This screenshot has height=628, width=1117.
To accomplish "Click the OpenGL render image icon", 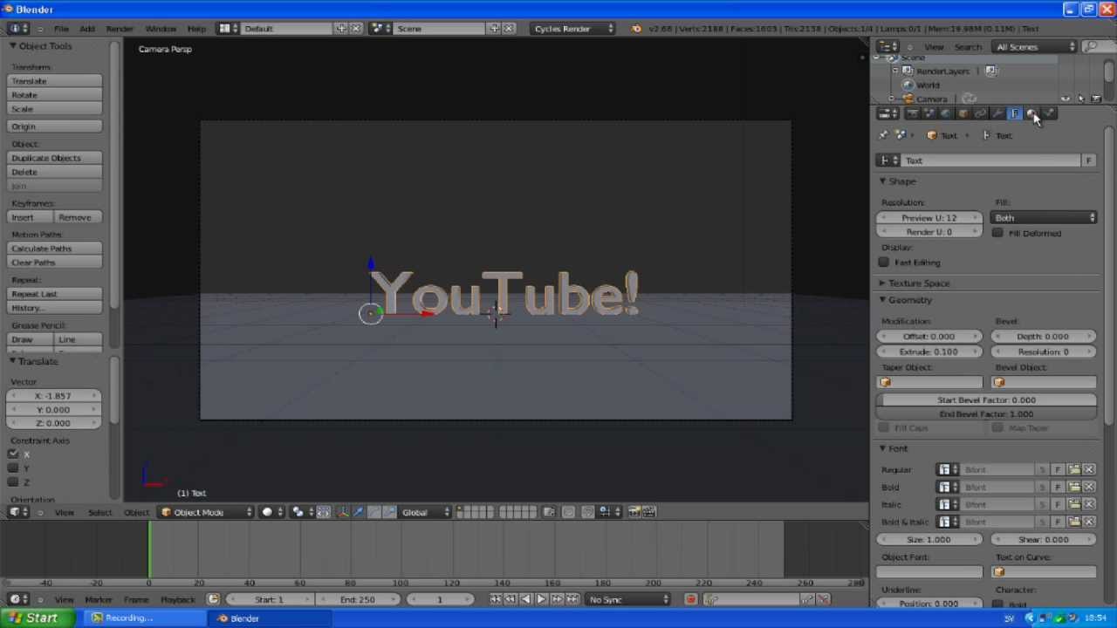I will click(x=634, y=512).
